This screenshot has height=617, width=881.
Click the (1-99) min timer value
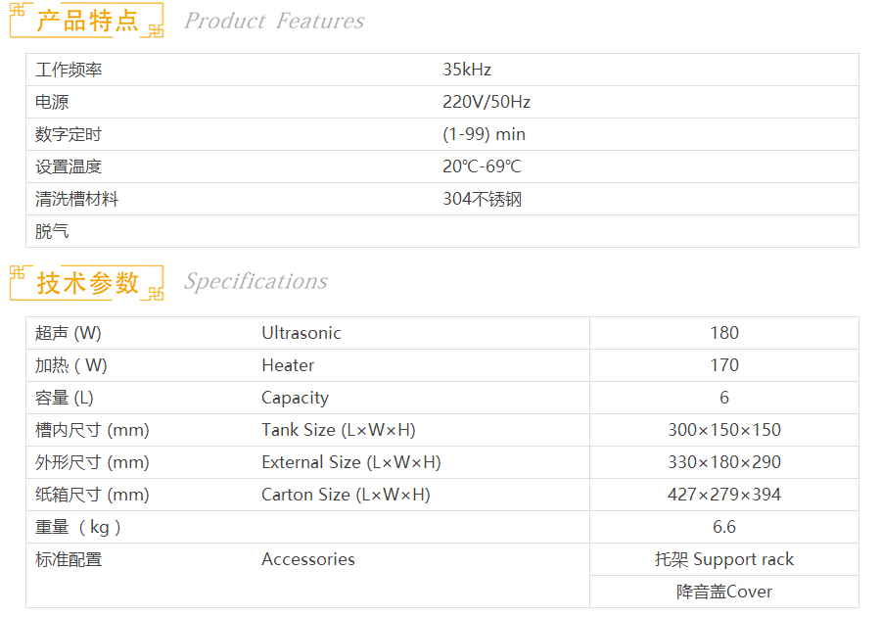point(484,134)
